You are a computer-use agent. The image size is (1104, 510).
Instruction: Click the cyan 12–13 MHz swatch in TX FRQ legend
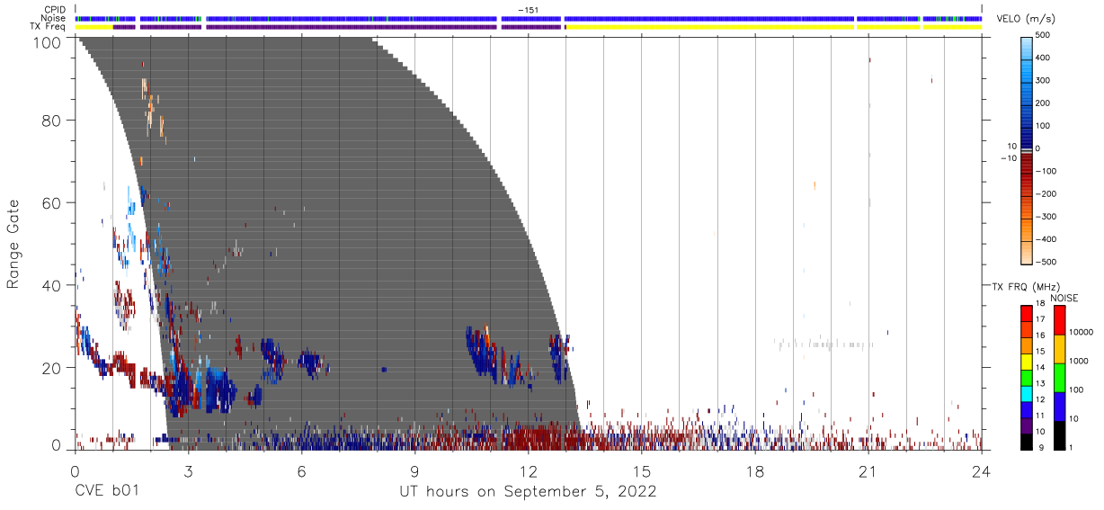(x=1027, y=394)
